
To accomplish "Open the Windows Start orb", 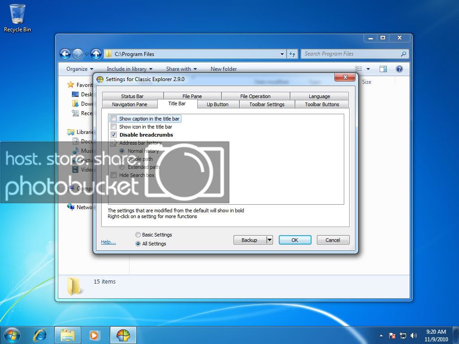I will (12, 335).
